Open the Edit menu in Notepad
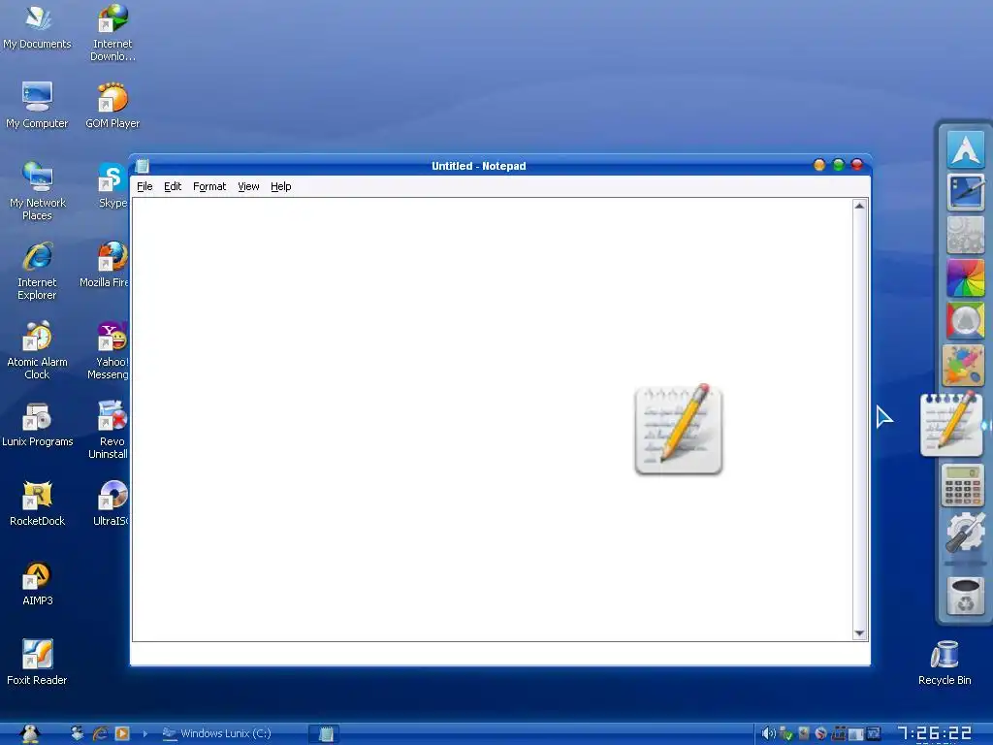The image size is (993, 745). pos(173,186)
